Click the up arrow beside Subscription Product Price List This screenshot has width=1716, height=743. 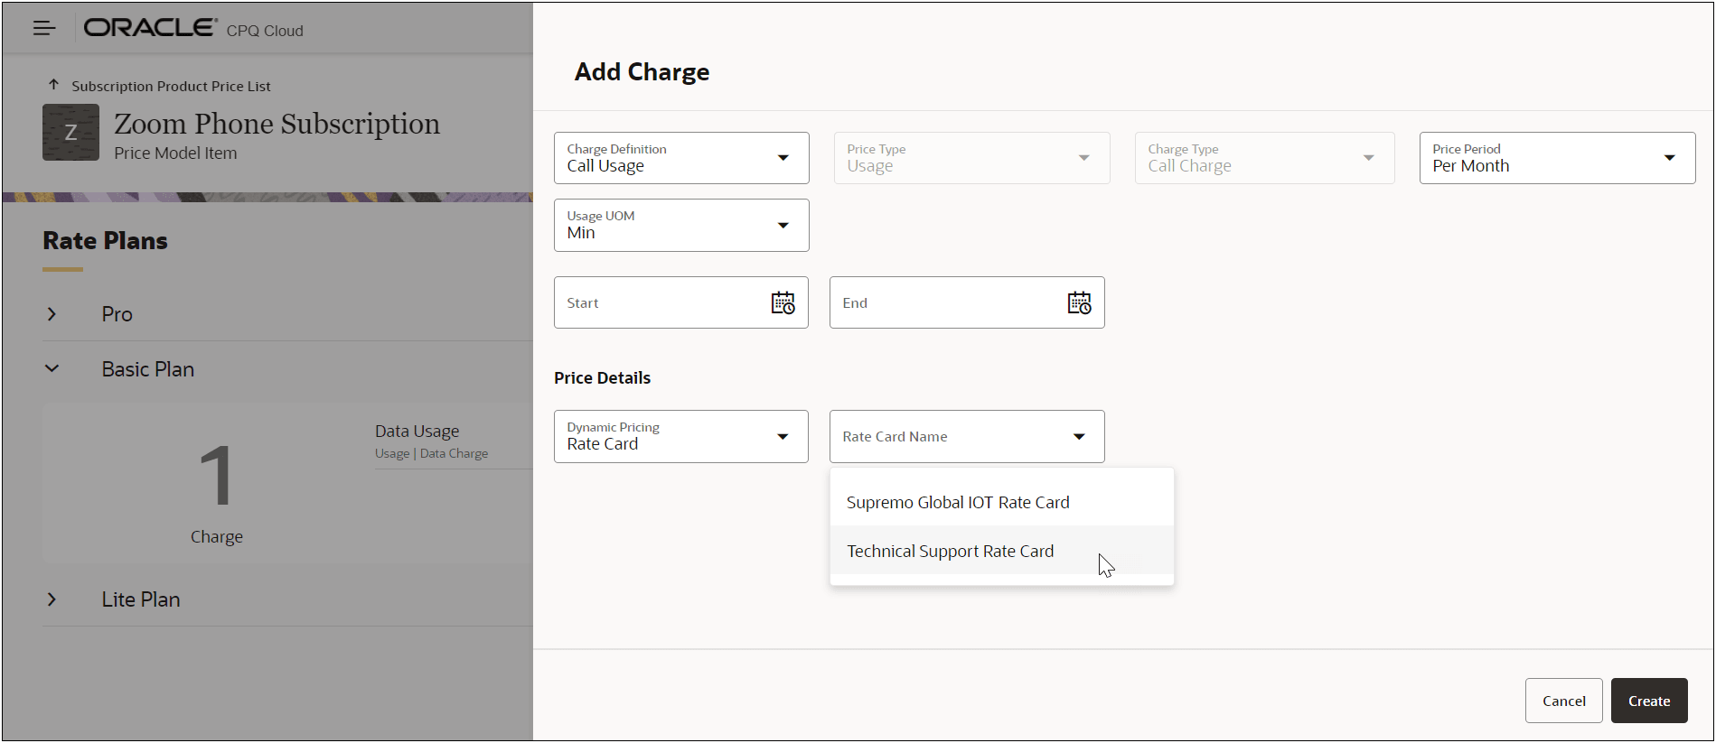click(53, 85)
